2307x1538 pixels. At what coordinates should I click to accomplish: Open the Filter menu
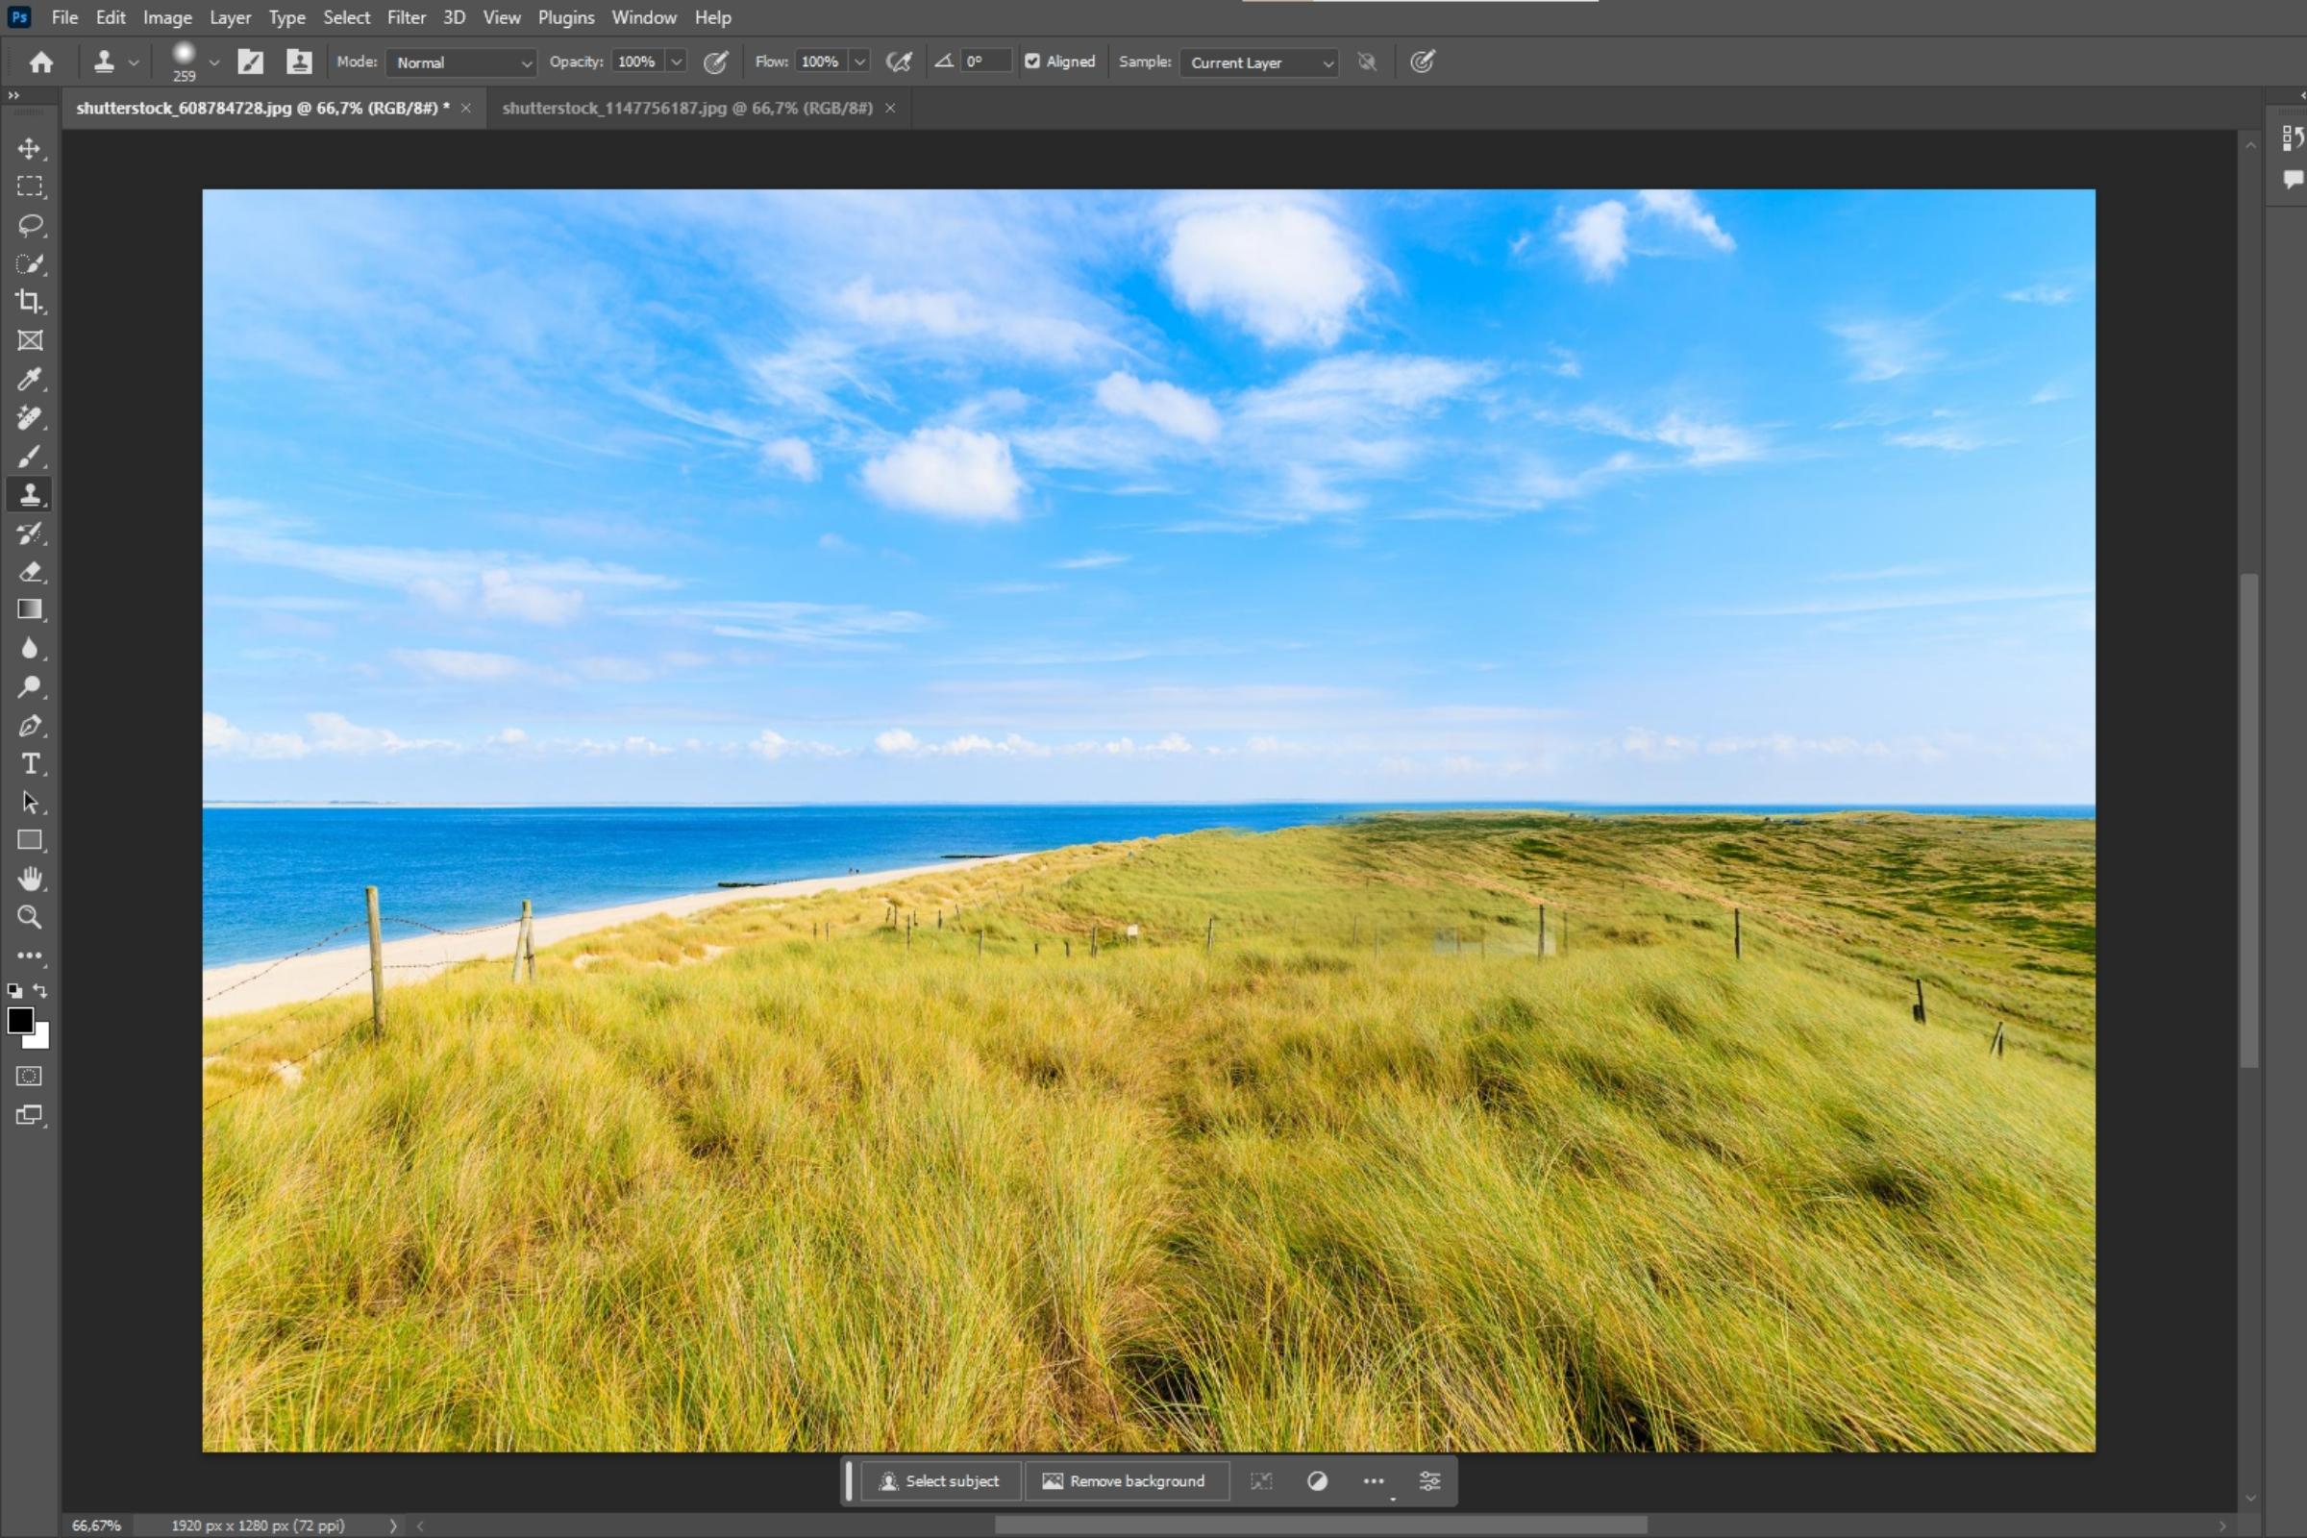405,17
